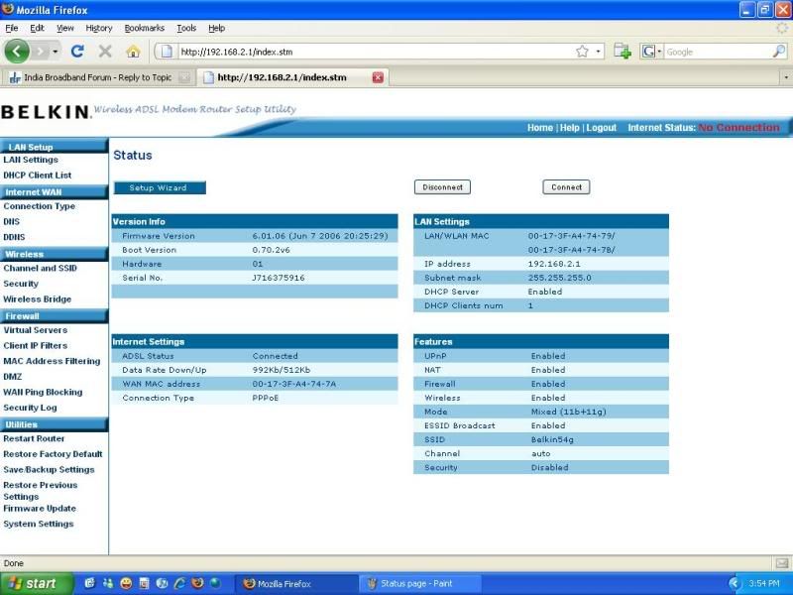Click the Logout link in header
Screen dimensions: 793x595
coord(601,128)
